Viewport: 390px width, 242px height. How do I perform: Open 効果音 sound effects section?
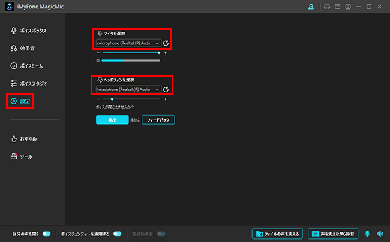pos(22,48)
